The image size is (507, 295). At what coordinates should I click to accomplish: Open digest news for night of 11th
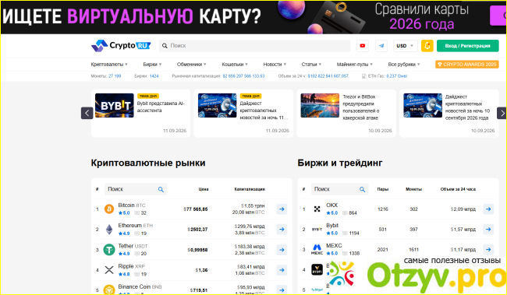click(264, 111)
